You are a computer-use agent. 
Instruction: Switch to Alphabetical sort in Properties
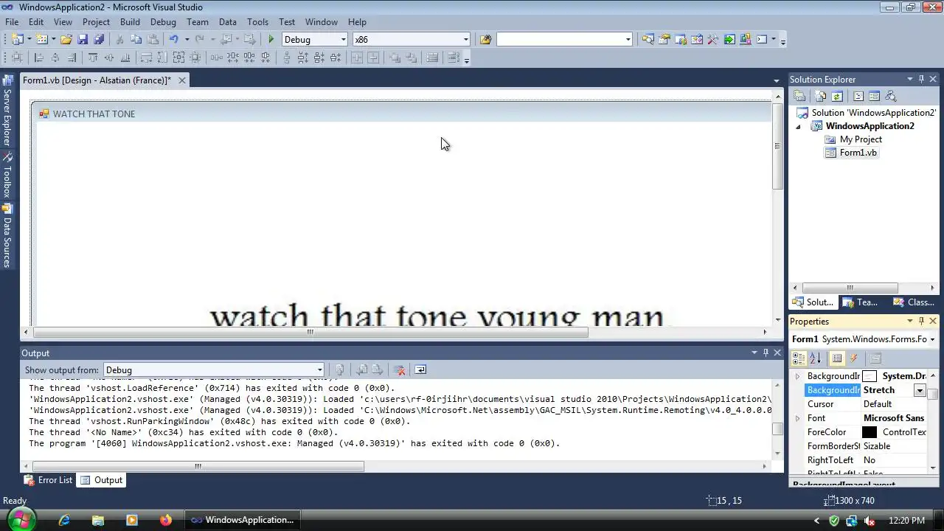[x=815, y=358]
